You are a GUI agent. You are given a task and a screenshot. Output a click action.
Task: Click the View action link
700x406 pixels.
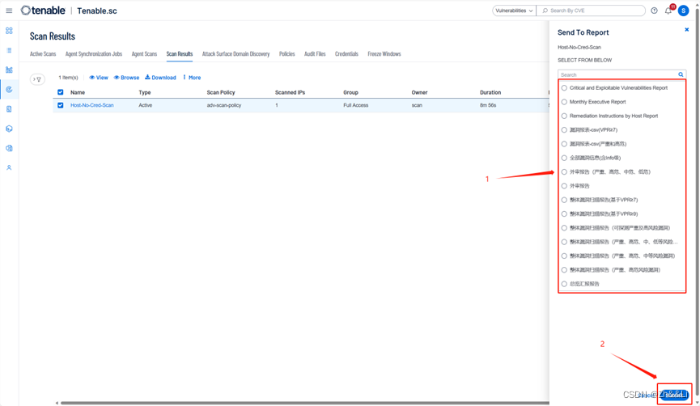99,78
